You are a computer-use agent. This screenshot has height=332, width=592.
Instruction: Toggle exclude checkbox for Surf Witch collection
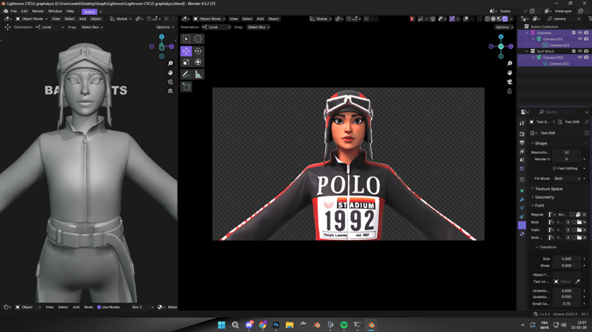pos(574,51)
